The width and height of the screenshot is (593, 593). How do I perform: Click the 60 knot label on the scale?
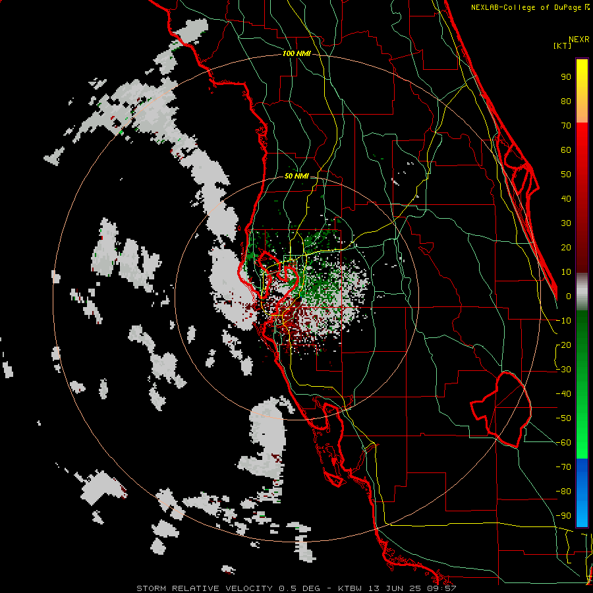[566, 150]
